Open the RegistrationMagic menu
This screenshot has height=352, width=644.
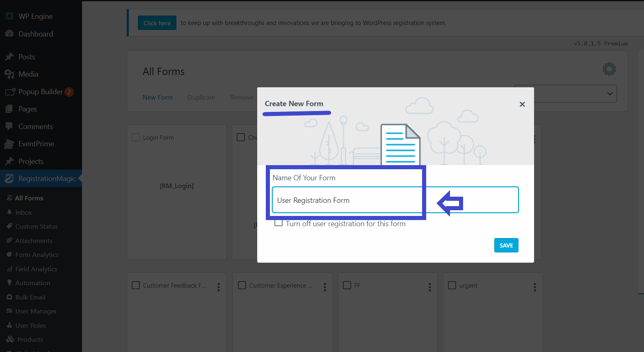click(x=47, y=179)
